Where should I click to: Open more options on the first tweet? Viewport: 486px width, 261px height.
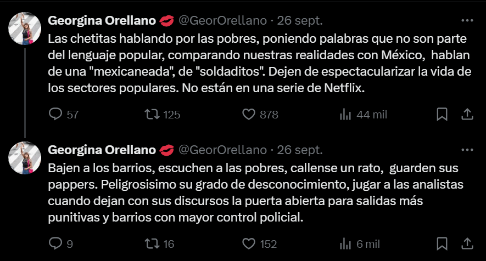[x=467, y=21]
